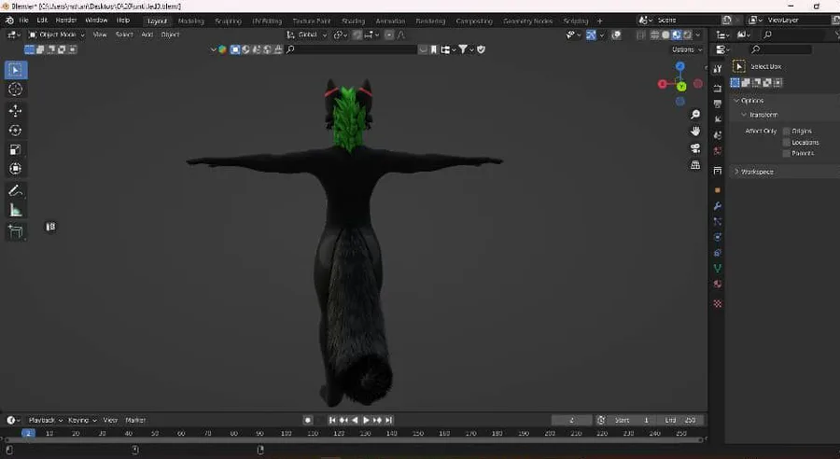Image resolution: width=840 pixels, height=459 pixels.
Task: Toggle the Origins checkbox
Action: coord(787,132)
